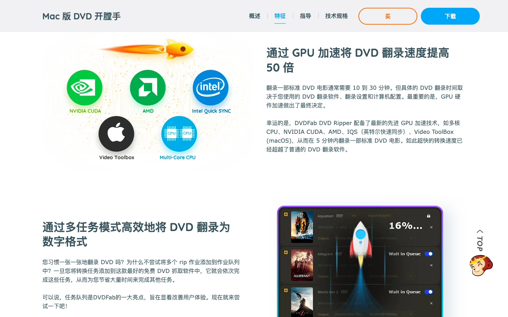The height and width of the screenshot is (317, 508).
Task: Click the Allegiant movie poster thumbnail
Action: tap(302, 265)
